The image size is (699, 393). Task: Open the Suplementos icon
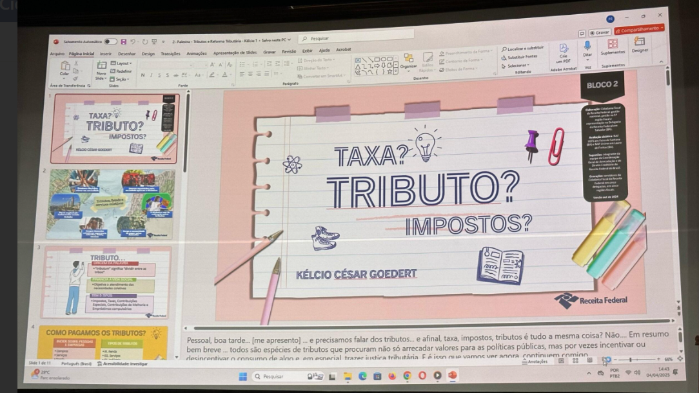pos(613,44)
